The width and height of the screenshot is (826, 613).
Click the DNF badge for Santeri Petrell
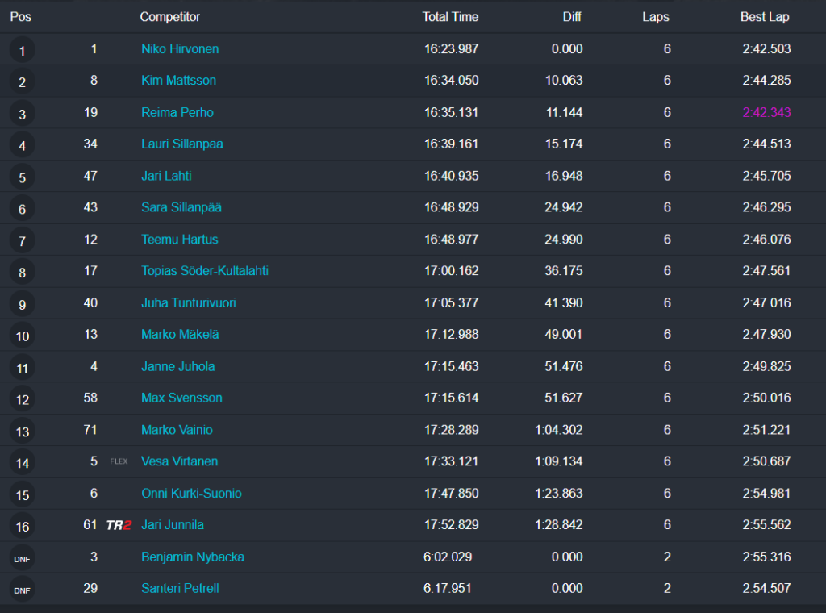[x=22, y=590]
